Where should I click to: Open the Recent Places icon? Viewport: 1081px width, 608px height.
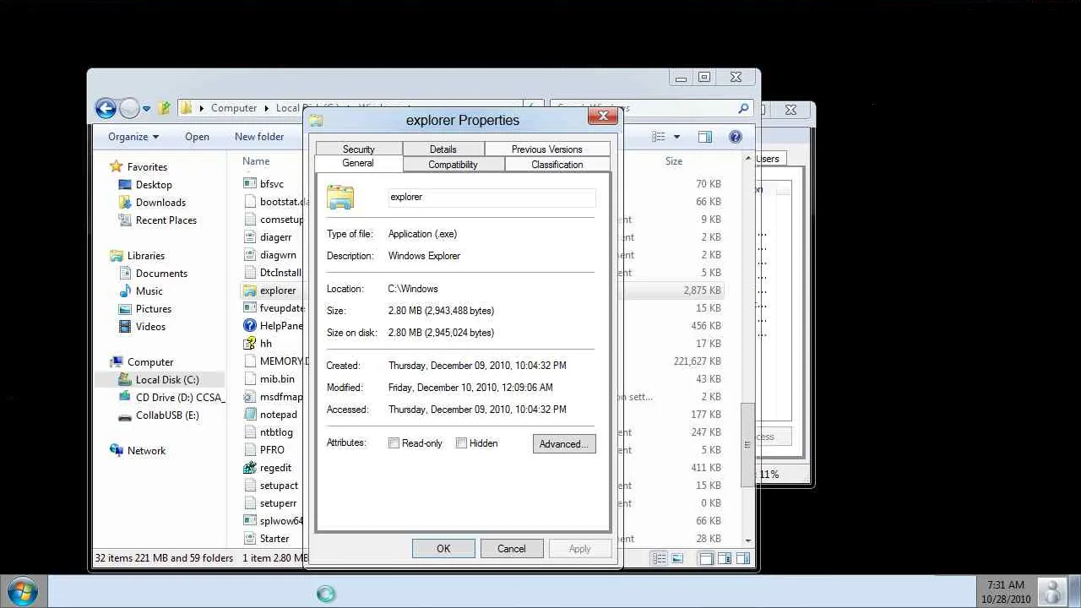click(x=125, y=220)
